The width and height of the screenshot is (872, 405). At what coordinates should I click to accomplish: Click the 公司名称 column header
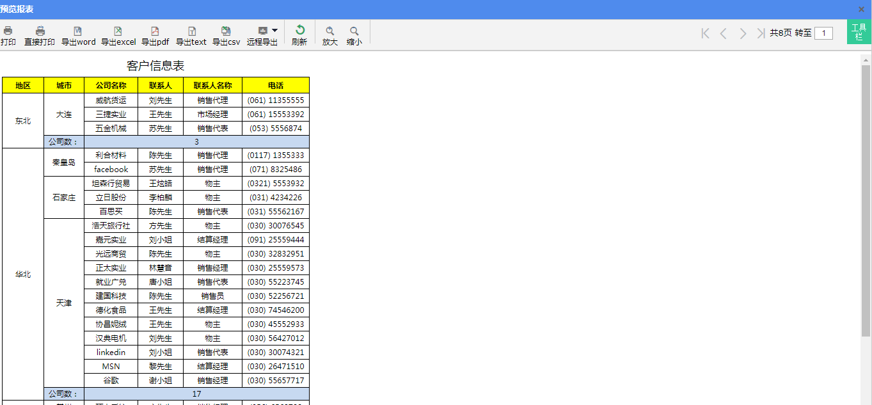[x=111, y=85]
